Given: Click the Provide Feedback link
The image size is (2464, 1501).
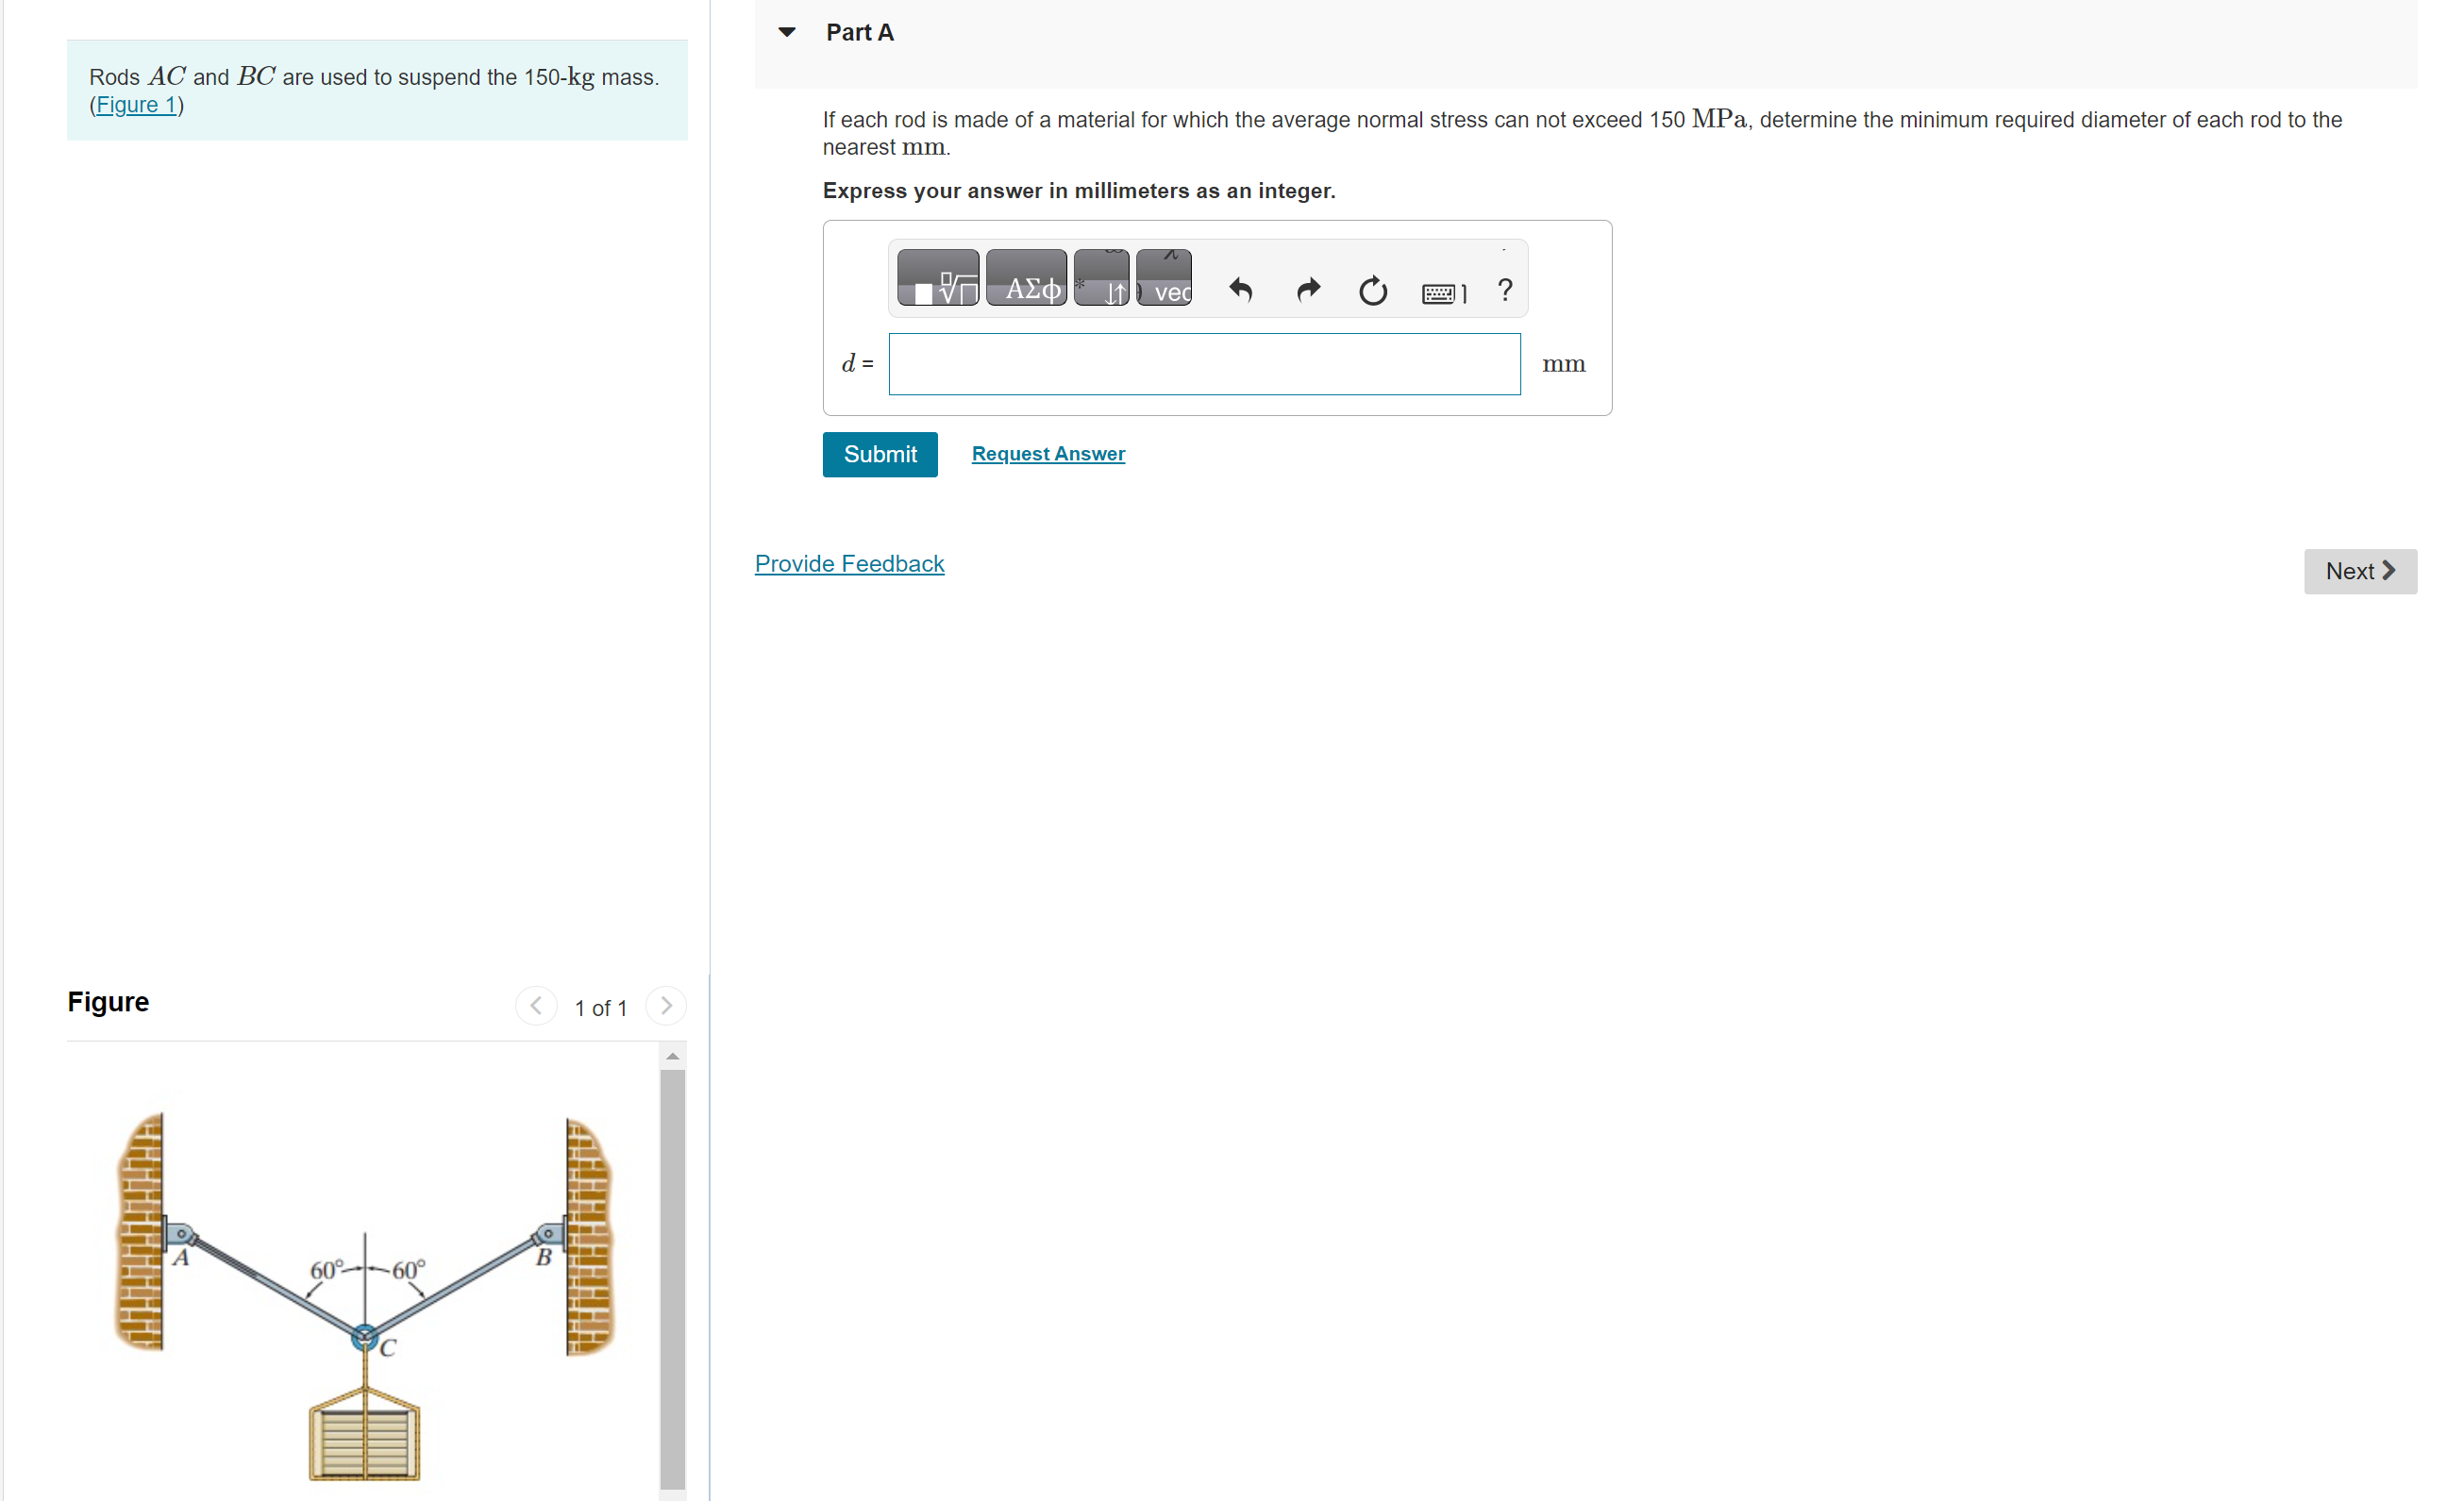Looking at the screenshot, I should (x=848, y=564).
